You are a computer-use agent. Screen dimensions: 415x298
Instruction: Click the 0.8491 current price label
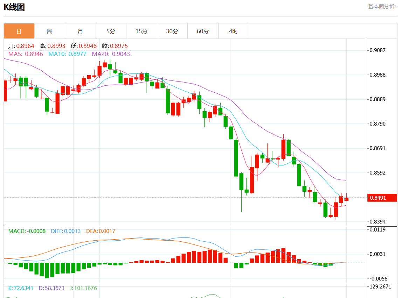tap(382, 198)
